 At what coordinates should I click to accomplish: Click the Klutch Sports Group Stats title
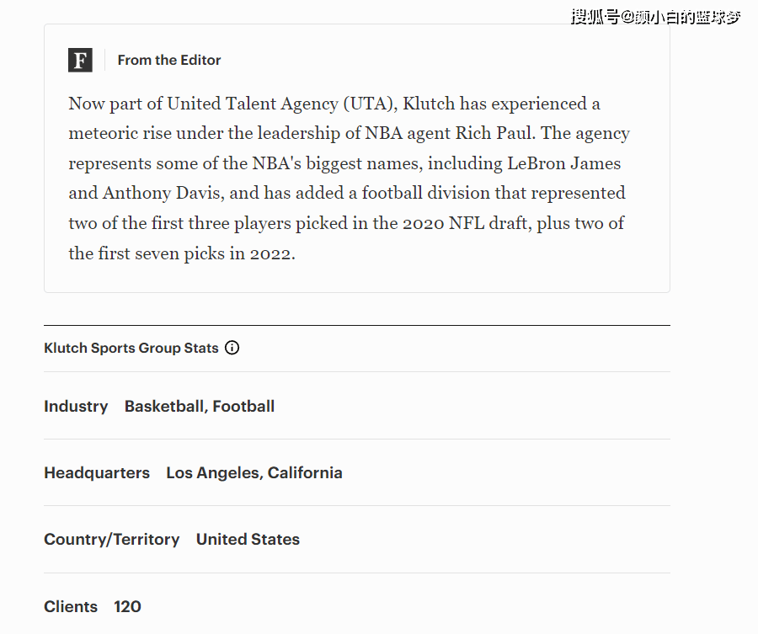tap(131, 348)
